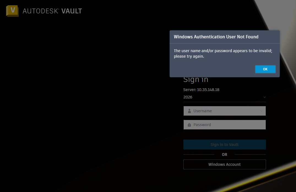Click the user icon in the Username field
Viewport: 296px width, 192px height.
click(189, 111)
